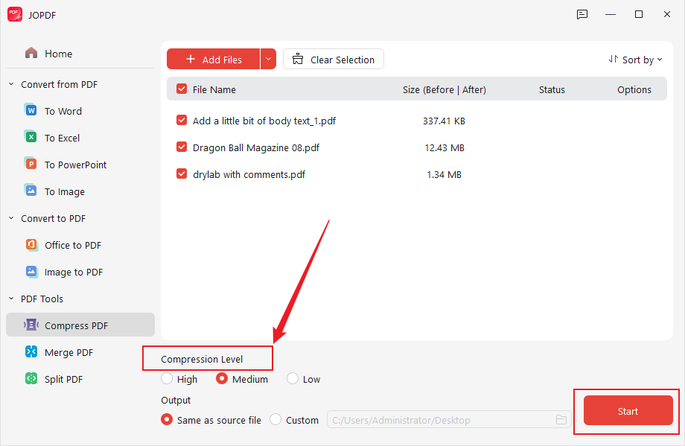Click the Start button
The image size is (685, 446).
pos(626,411)
